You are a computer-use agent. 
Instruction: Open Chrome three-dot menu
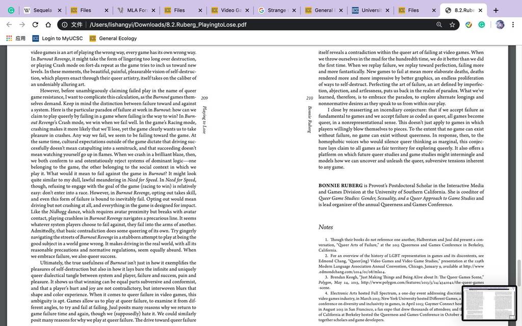point(513,24)
